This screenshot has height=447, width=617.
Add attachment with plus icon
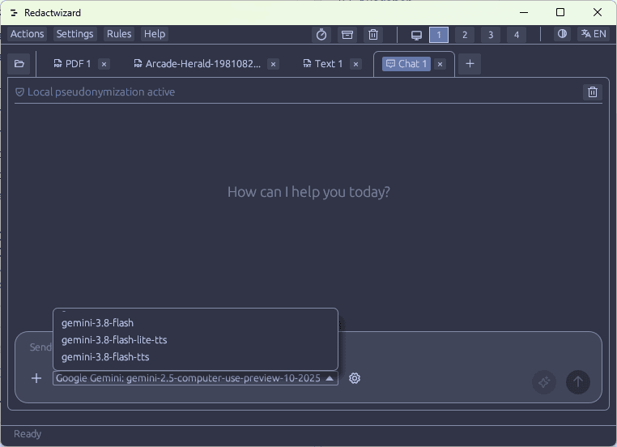(x=36, y=378)
